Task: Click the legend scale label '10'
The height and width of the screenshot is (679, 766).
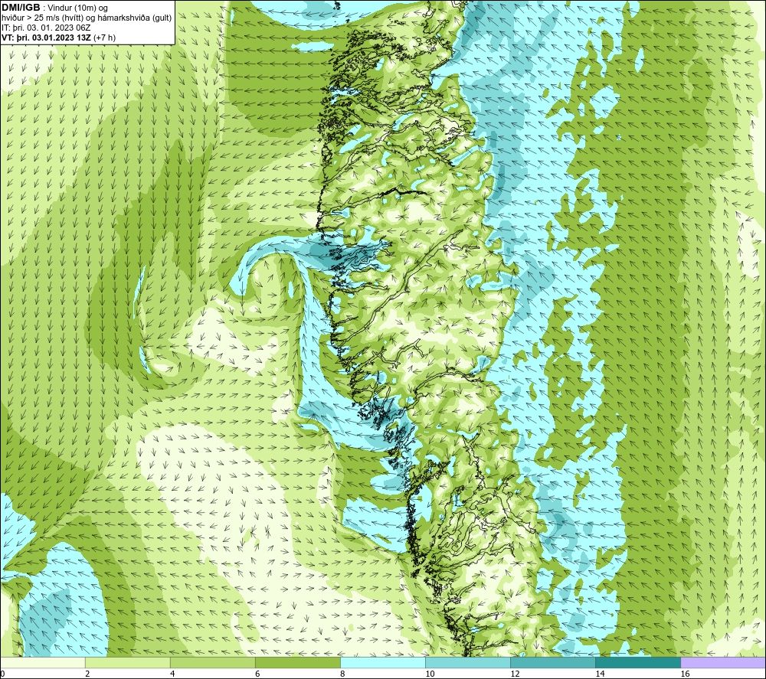Action: (x=430, y=674)
